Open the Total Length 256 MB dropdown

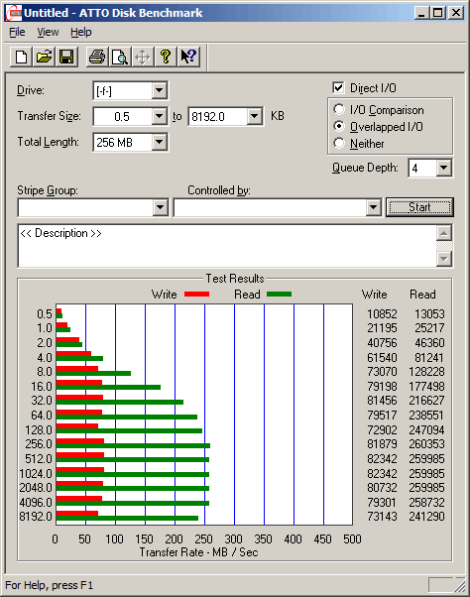[x=159, y=143]
